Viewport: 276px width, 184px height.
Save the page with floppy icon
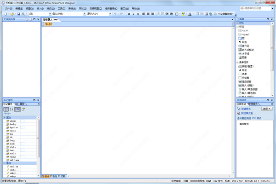(19, 14)
